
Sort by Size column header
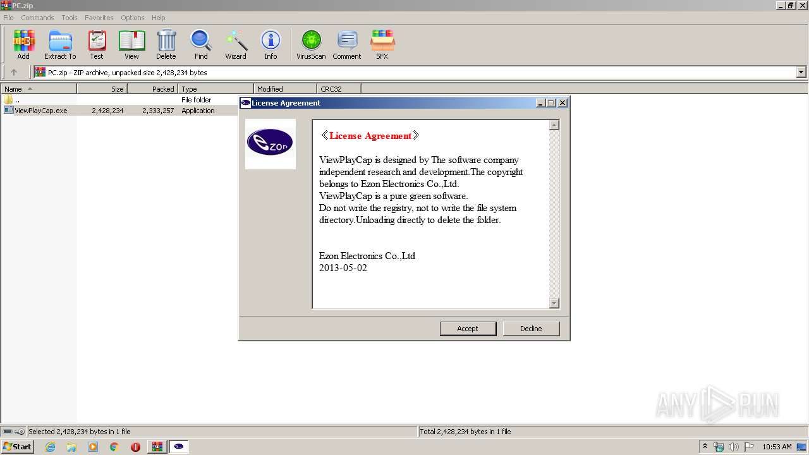click(102, 89)
